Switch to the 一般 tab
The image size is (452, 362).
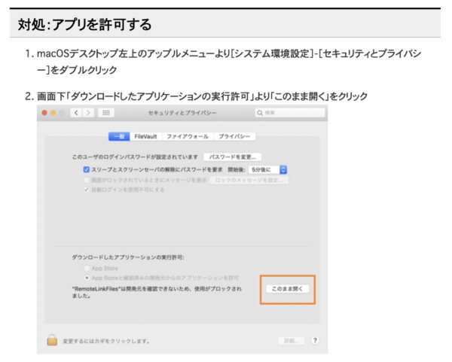119,136
